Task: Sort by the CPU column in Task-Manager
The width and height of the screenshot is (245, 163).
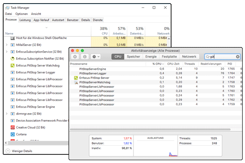Action: click(x=100, y=31)
